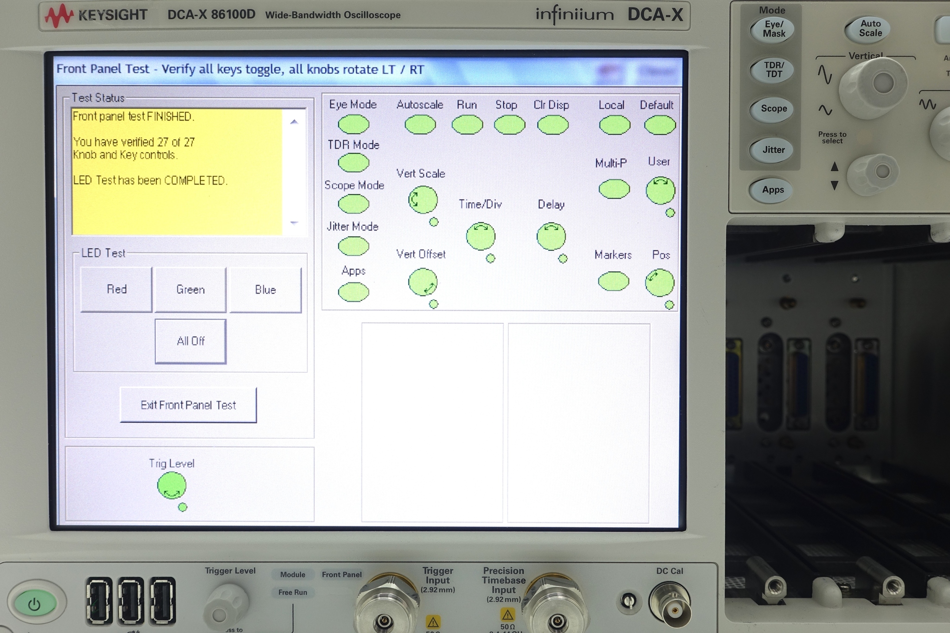Click Exit Front Panel Test button
Screen dimensions: 950x633
pyautogui.click(x=188, y=405)
